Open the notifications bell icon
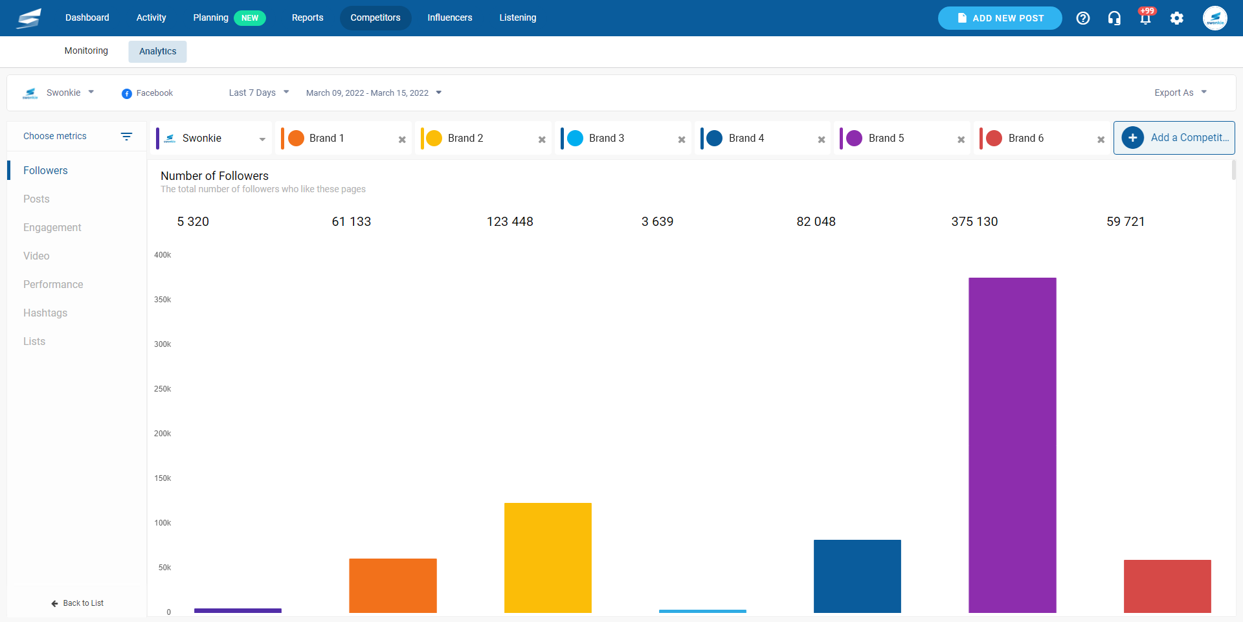 1145,18
